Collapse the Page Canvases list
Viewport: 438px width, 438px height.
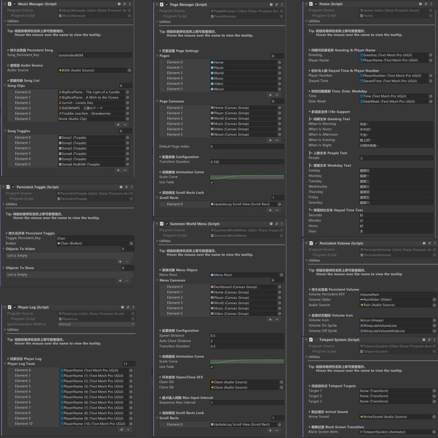pyautogui.click(x=157, y=101)
